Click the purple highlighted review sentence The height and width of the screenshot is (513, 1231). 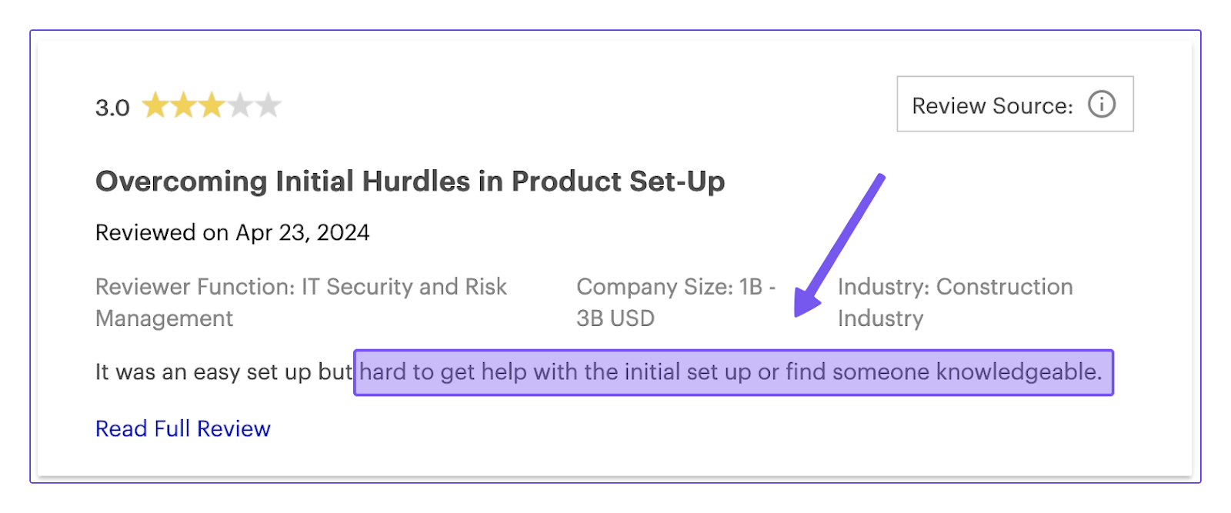732,372
